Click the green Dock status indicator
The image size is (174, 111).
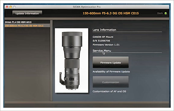(x=166, y=13)
